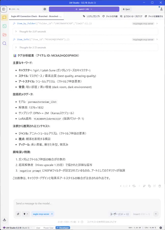Click the コンテキストの使用率 context usage text

pos(102,222)
